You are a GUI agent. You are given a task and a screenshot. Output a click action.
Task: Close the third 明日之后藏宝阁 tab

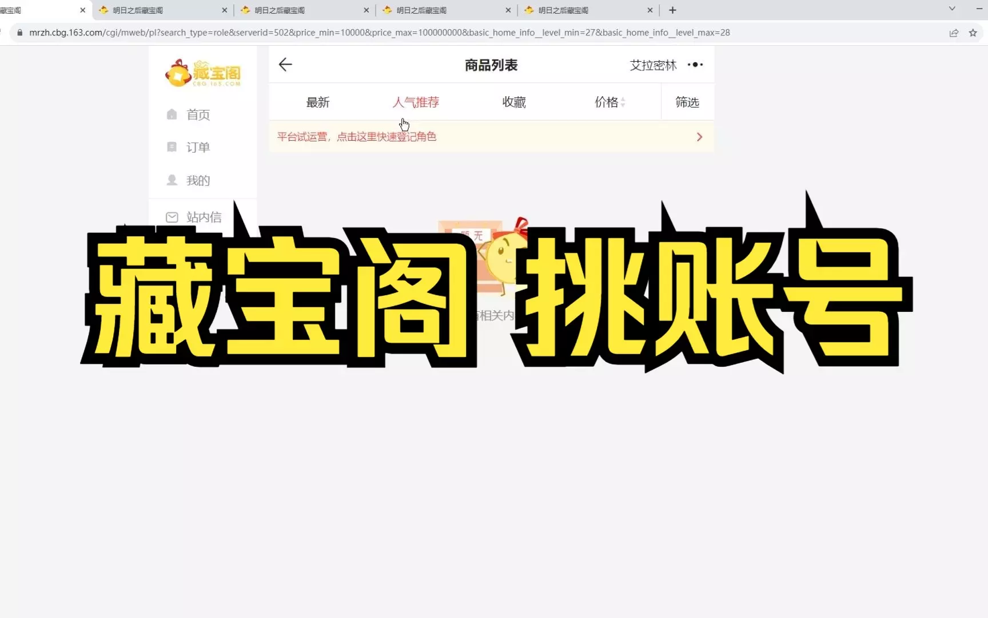pyautogui.click(x=366, y=10)
